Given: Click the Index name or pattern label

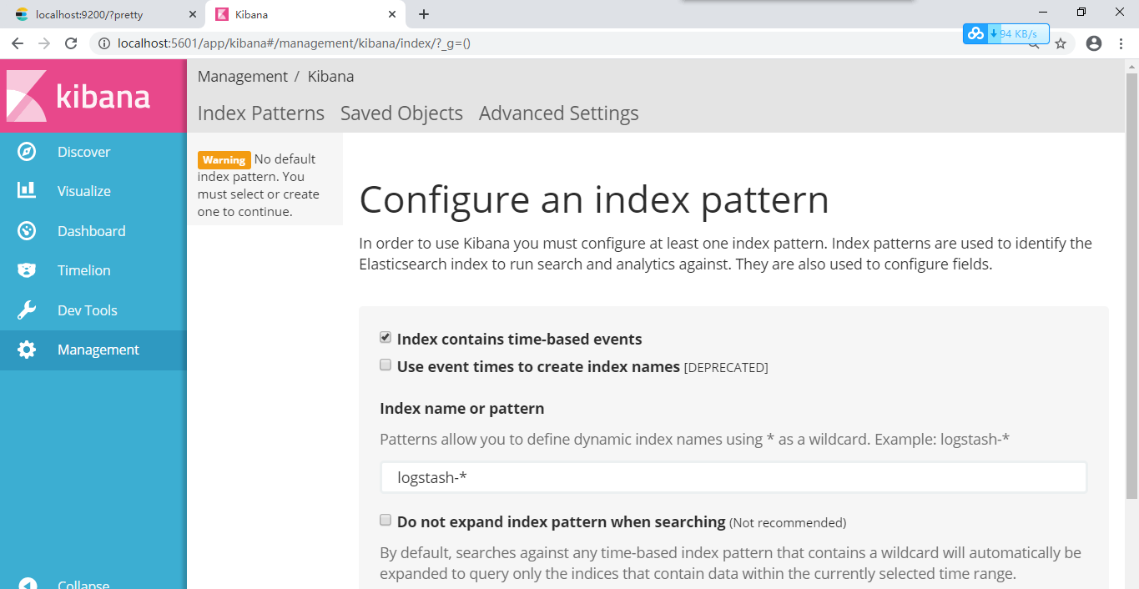Looking at the screenshot, I should (462, 409).
